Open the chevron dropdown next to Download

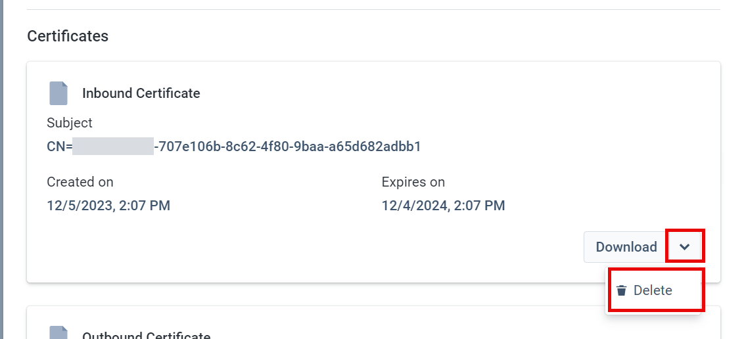[684, 246]
